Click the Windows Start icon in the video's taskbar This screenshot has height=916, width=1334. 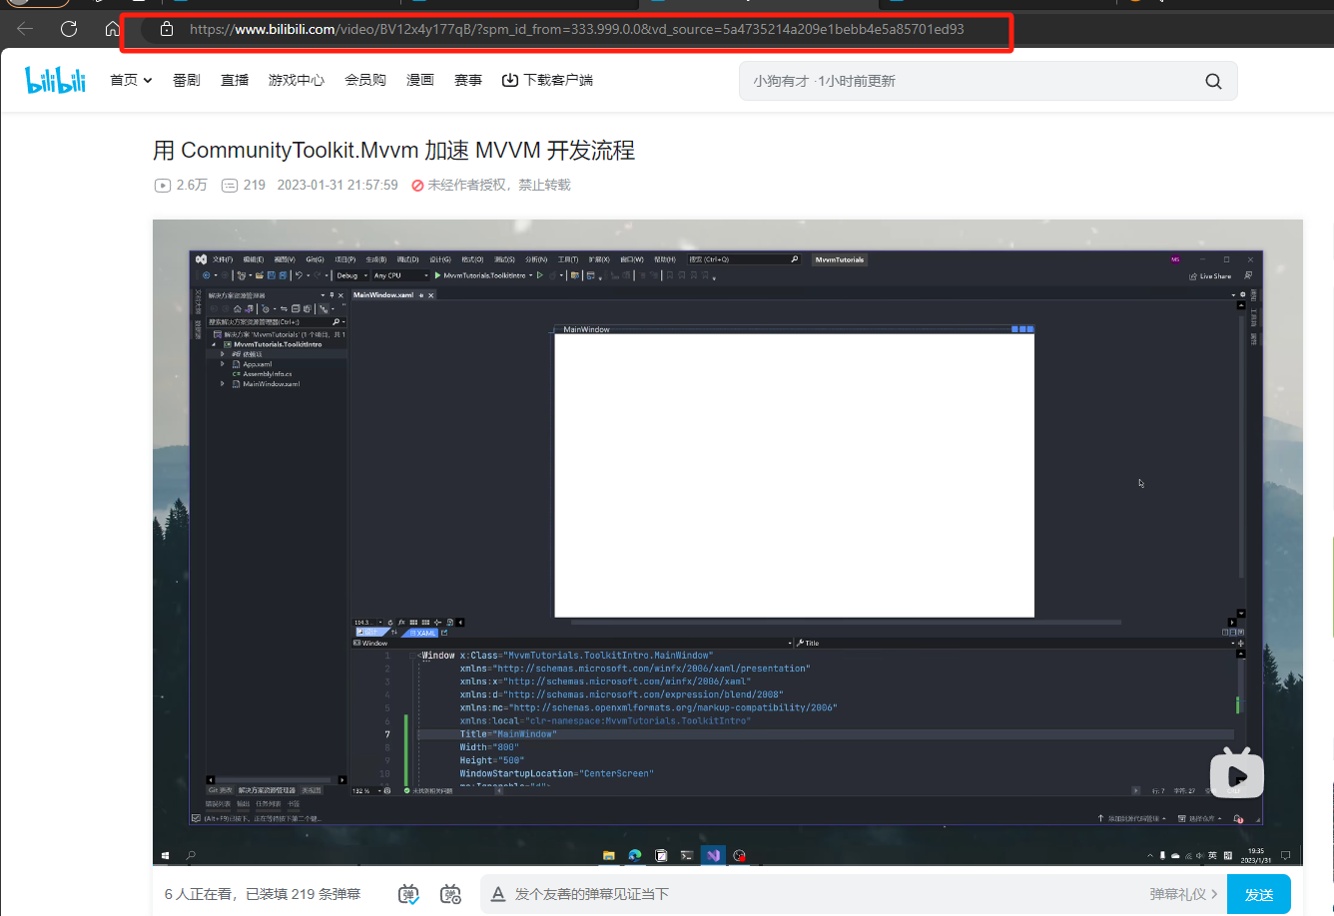[165, 855]
